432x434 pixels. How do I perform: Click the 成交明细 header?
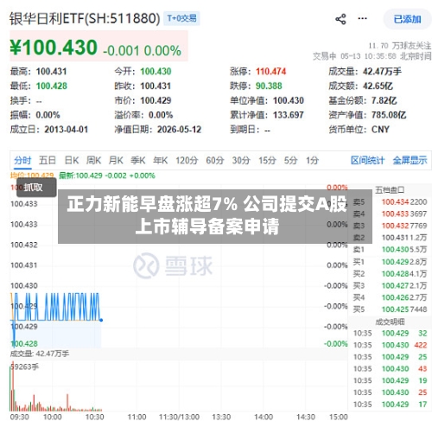pyautogui.click(x=390, y=322)
